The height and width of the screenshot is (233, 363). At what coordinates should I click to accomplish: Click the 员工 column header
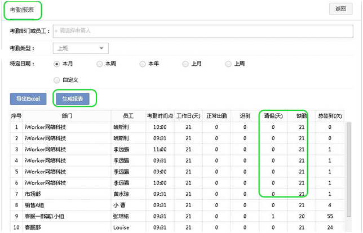pyautogui.click(x=129, y=116)
